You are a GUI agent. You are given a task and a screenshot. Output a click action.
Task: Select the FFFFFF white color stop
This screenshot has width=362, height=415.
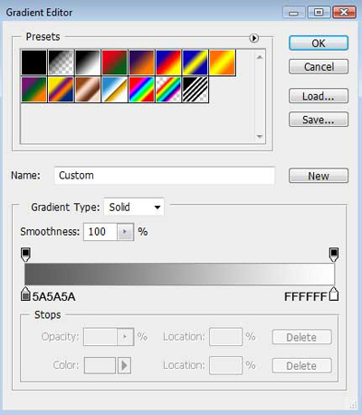click(334, 294)
